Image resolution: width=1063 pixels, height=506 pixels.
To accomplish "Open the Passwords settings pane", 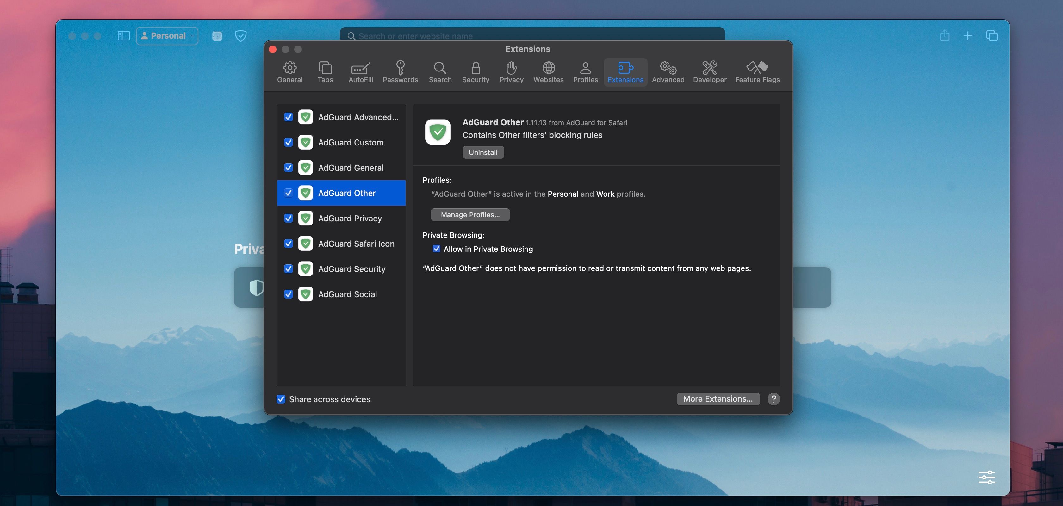I will click(x=400, y=72).
